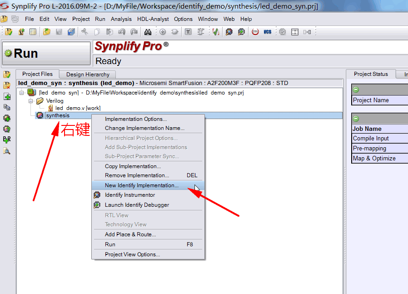Open the Window menu
The height and width of the screenshot is (294, 408).
(x=208, y=19)
